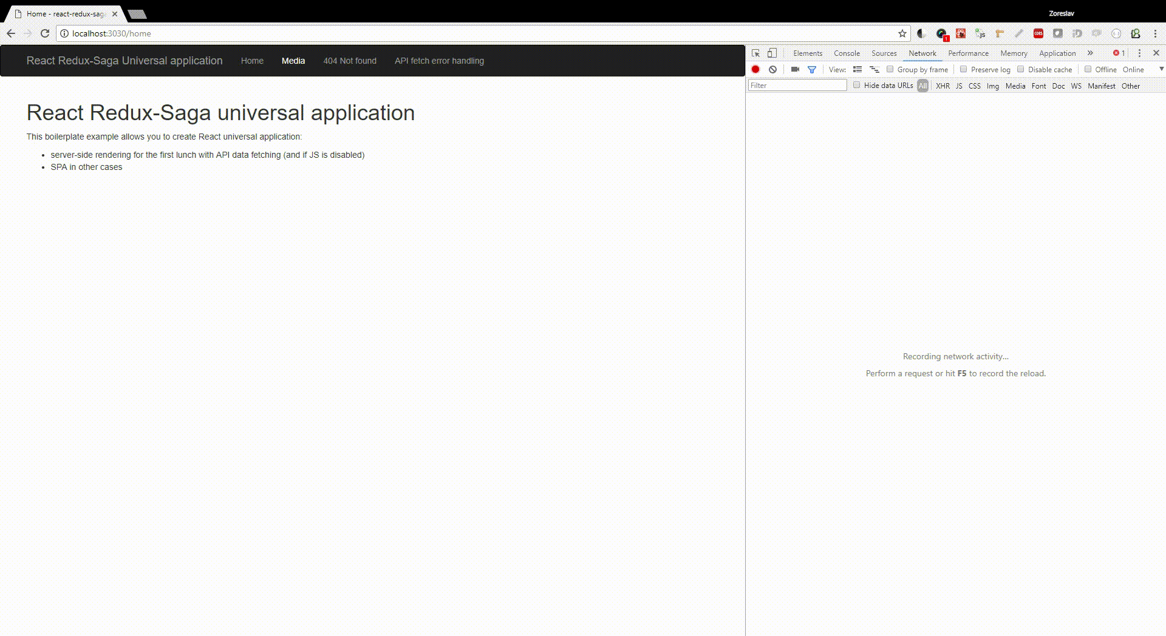This screenshot has height=636, width=1166.
Task: Open API fetch error handling link
Action: [439, 61]
